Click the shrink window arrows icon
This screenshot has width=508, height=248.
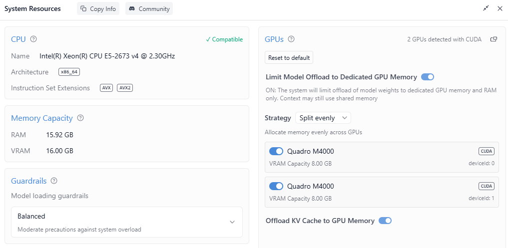[486, 8]
